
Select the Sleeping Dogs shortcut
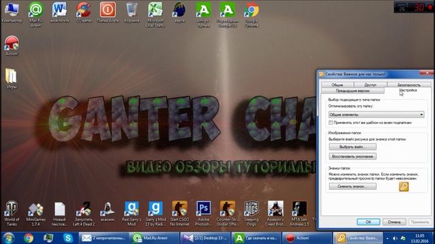pos(251,213)
